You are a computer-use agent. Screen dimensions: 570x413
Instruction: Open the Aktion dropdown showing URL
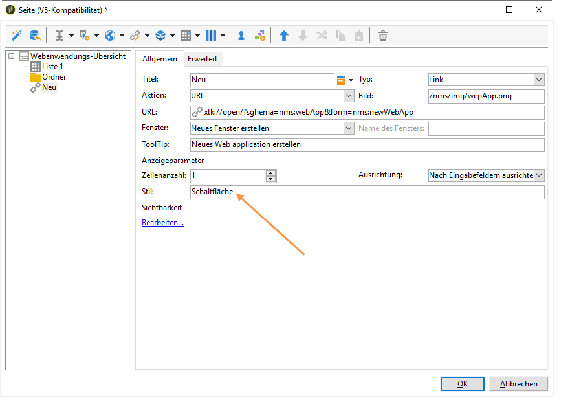[x=349, y=96]
